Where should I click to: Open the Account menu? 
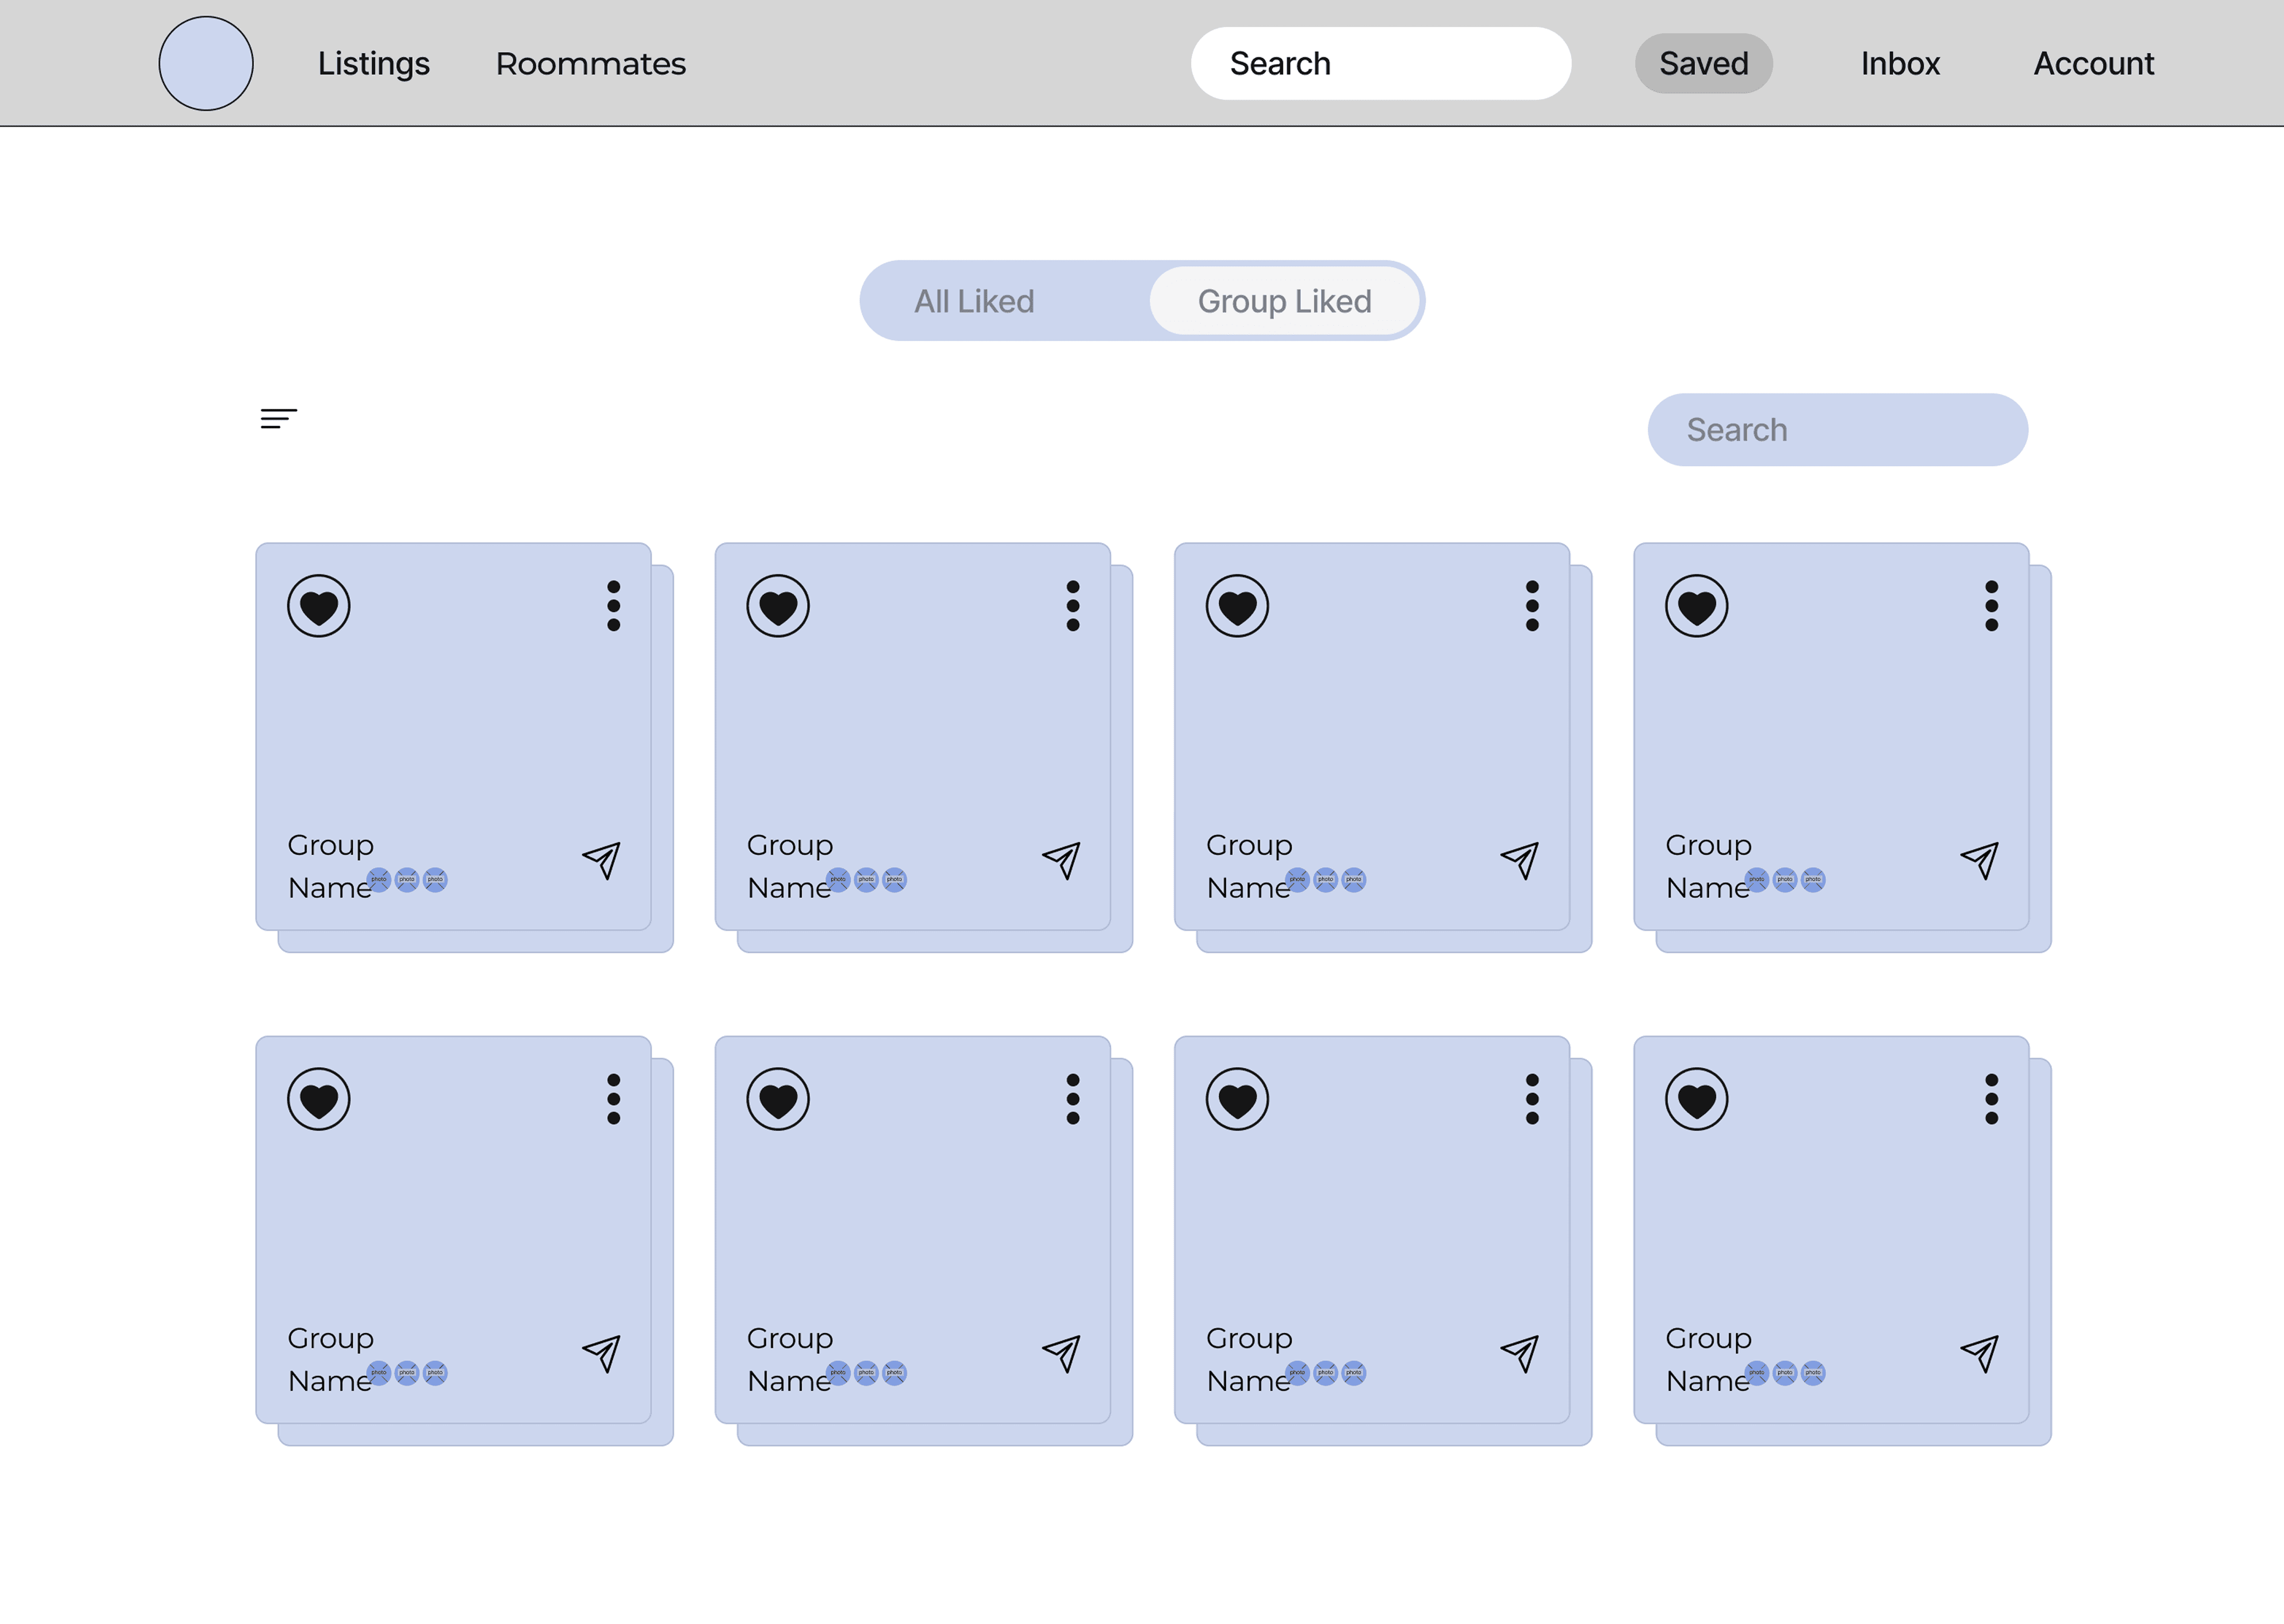point(2094,63)
